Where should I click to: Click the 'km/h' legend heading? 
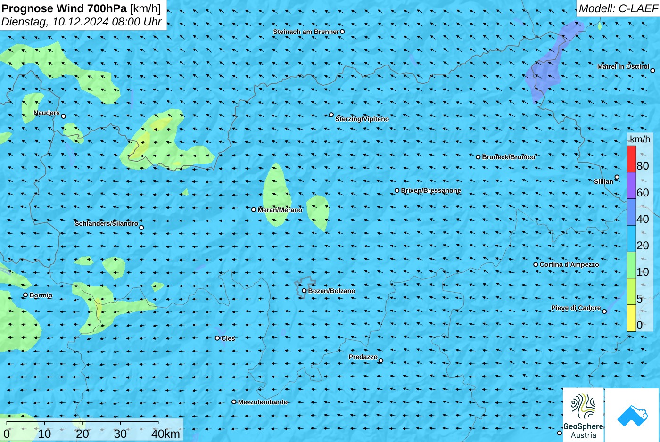click(640, 139)
